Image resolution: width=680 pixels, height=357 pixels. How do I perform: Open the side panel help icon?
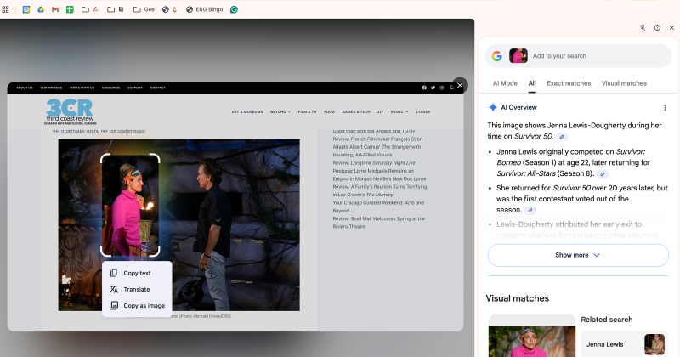657,28
